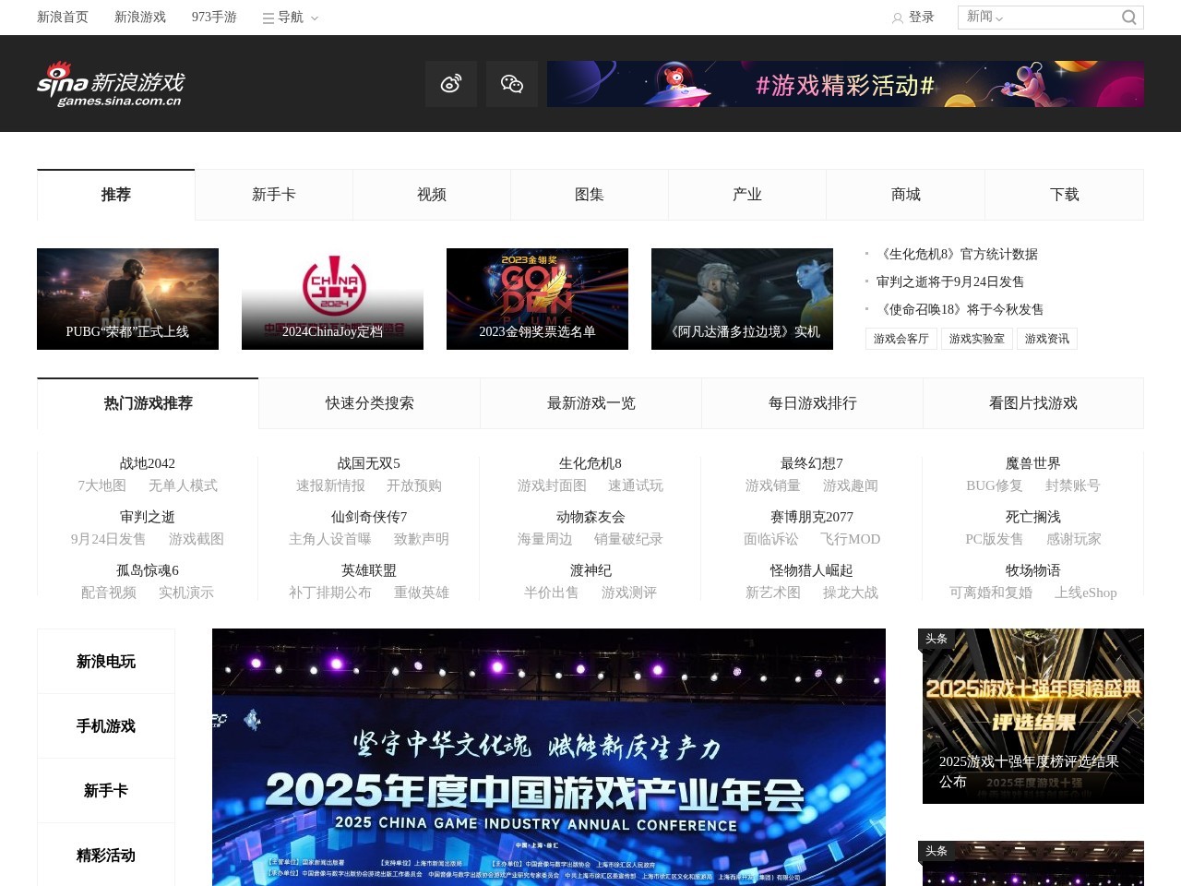The height and width of the screenshot is (886, 1181).
Task: Switch to the 视频 tab
Action: (x=431, y=195)
